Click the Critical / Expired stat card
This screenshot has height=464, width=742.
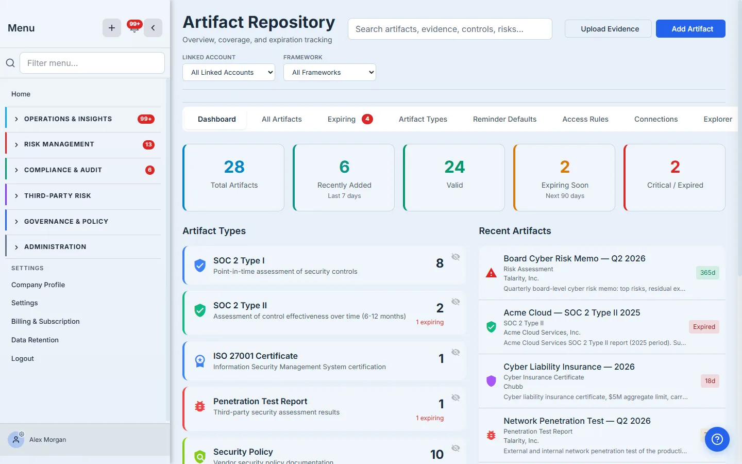tap(674, 177)
